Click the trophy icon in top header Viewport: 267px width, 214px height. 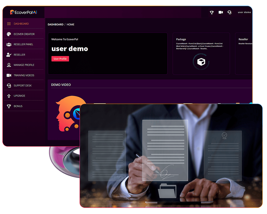[x=212, y=12]
